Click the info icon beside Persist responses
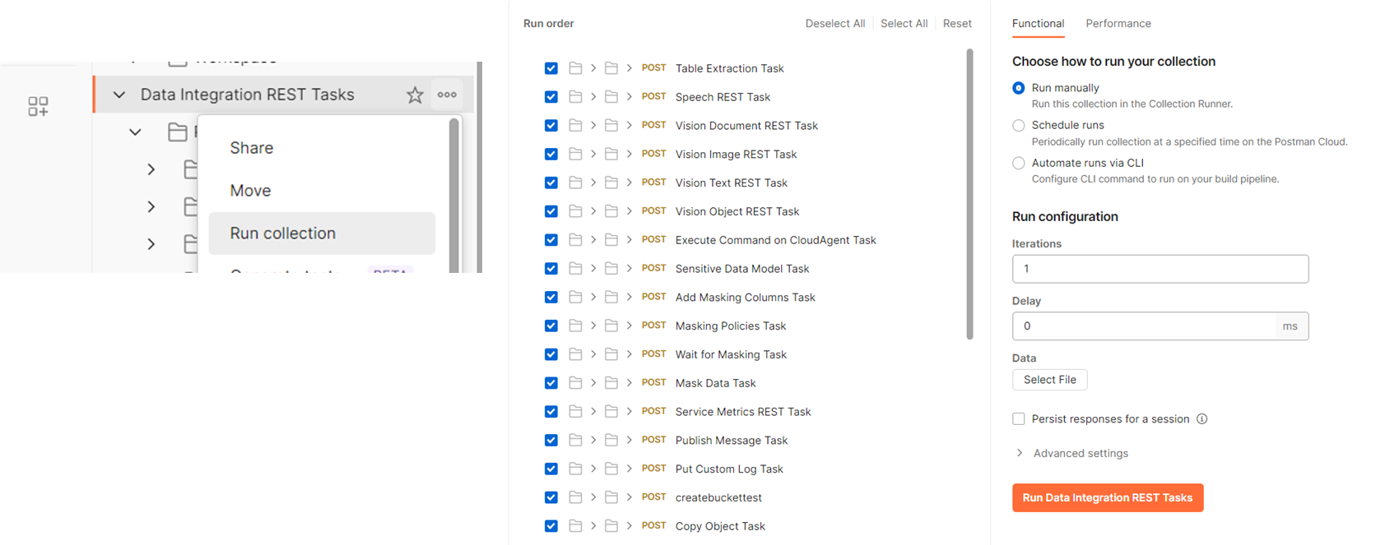The width and height of the screenshot is (1385, 545). pos(1201,419)
